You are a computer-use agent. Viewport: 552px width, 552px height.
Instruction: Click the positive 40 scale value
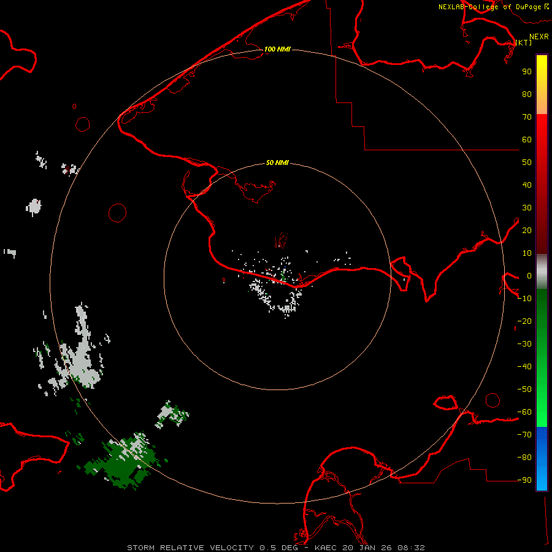click(x=527, y=185)
